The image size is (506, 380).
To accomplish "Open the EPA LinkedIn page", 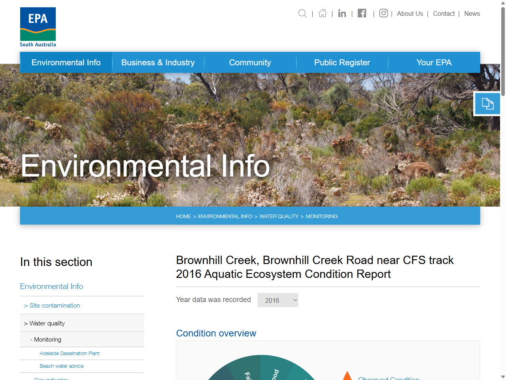I will pos(342,13).
